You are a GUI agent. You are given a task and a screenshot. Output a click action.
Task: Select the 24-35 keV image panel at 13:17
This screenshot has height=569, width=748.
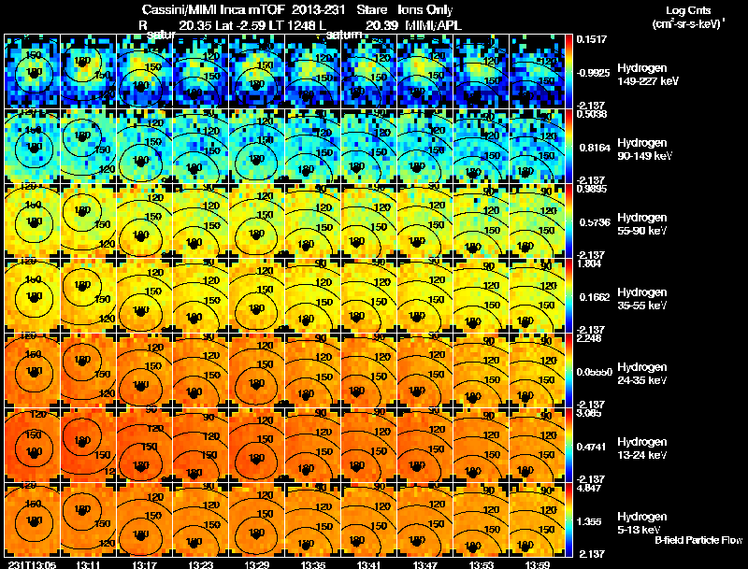pos(144,370)
